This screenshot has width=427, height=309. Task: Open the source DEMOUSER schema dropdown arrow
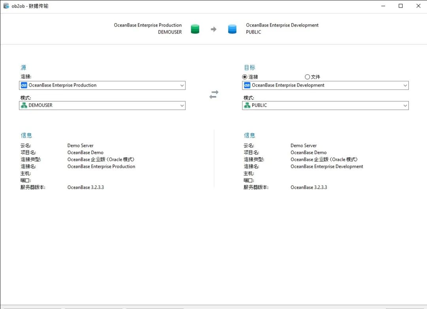[182, 106]
